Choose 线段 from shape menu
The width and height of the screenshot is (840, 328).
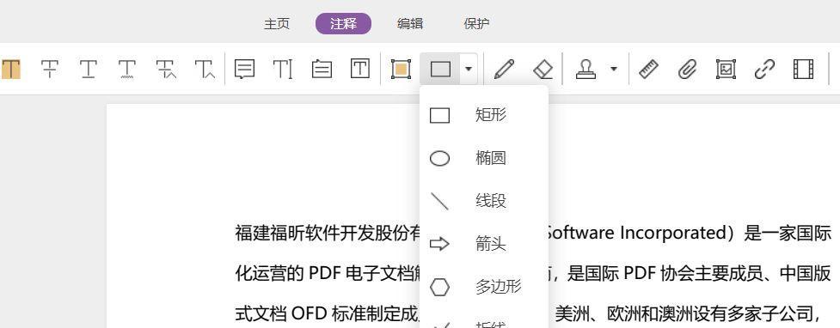tap(484, 201)
